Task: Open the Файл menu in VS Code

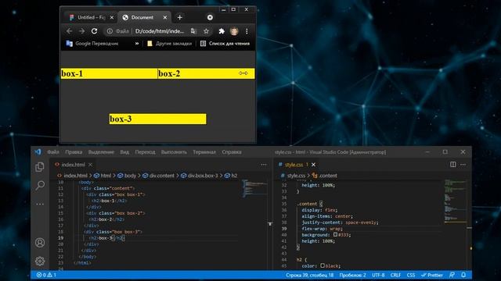Action: 53,152
